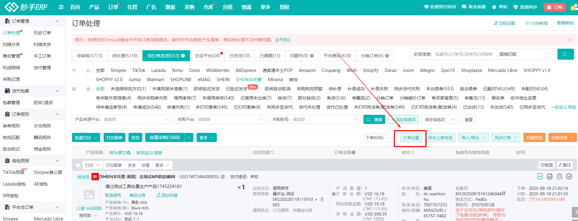Click the 妙手ERP logo
The image size is (578, 221).
tap(26, 7)
